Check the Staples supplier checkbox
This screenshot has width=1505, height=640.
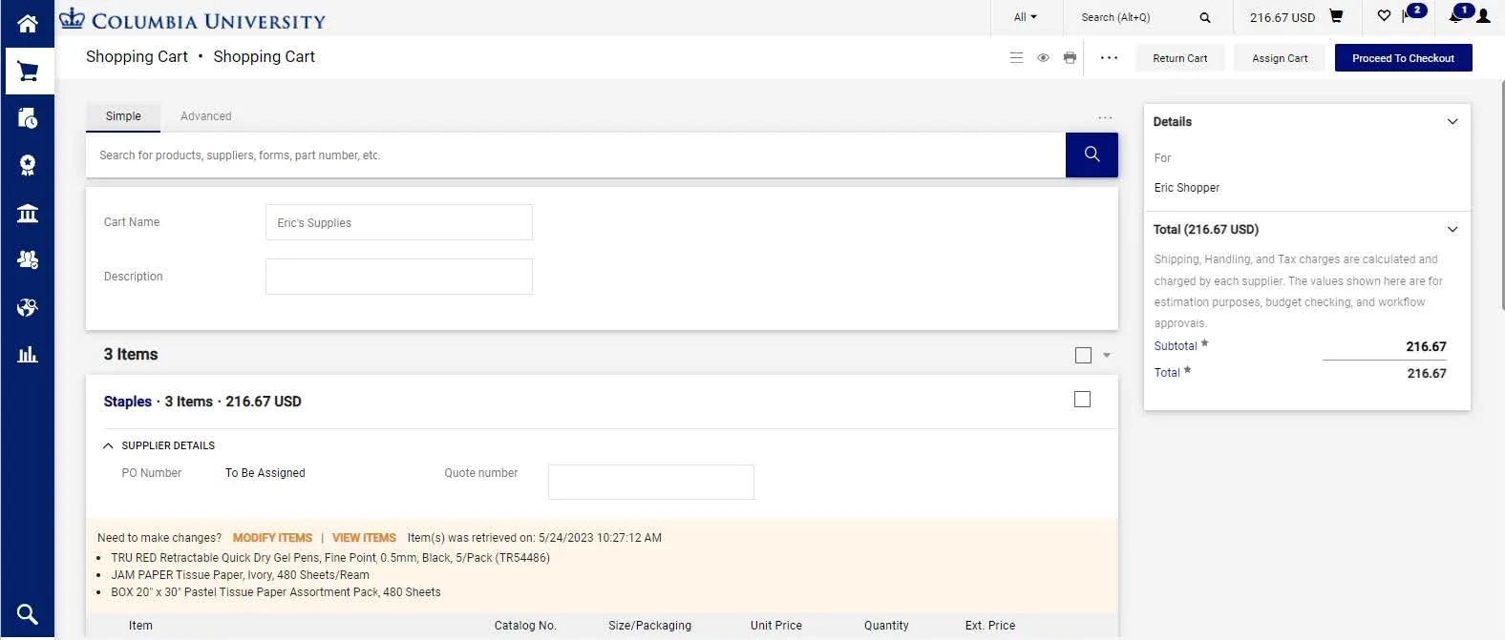coord(1082,400)
